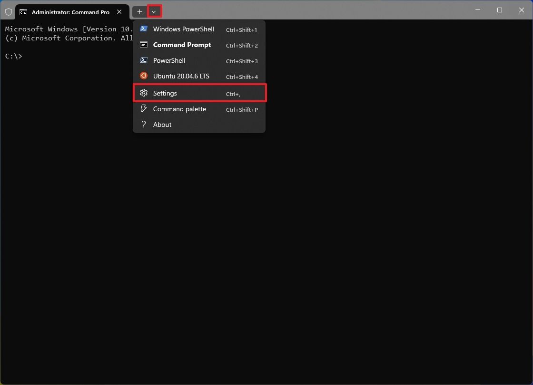Launch a Windows PowerShell session
Viewport: 533px width, 385px height.
click(x=184, y=29)
